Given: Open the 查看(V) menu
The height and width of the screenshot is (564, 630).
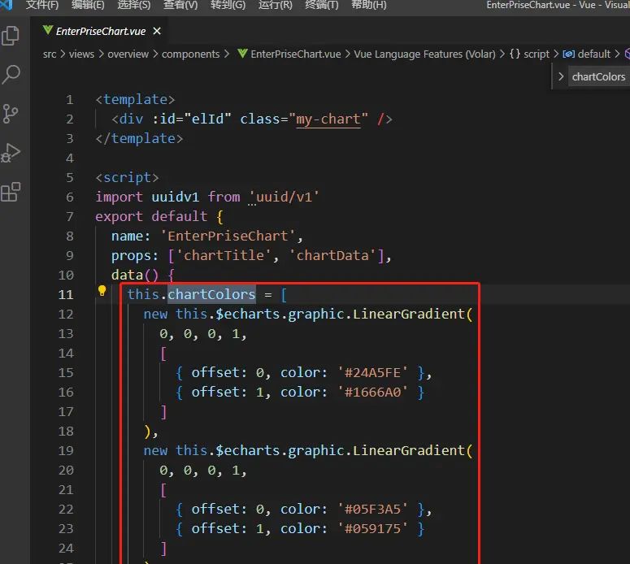Looking at the screenshot, I should tap(180, 5).
